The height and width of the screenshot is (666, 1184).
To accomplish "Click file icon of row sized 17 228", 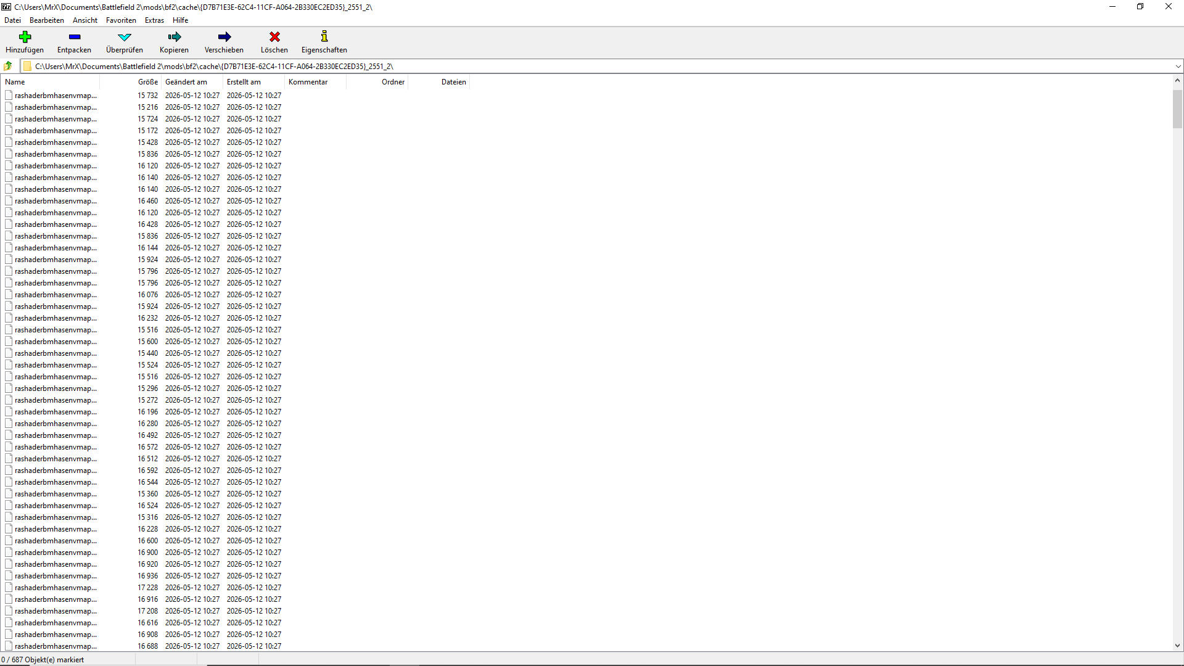I will [9, 588].
